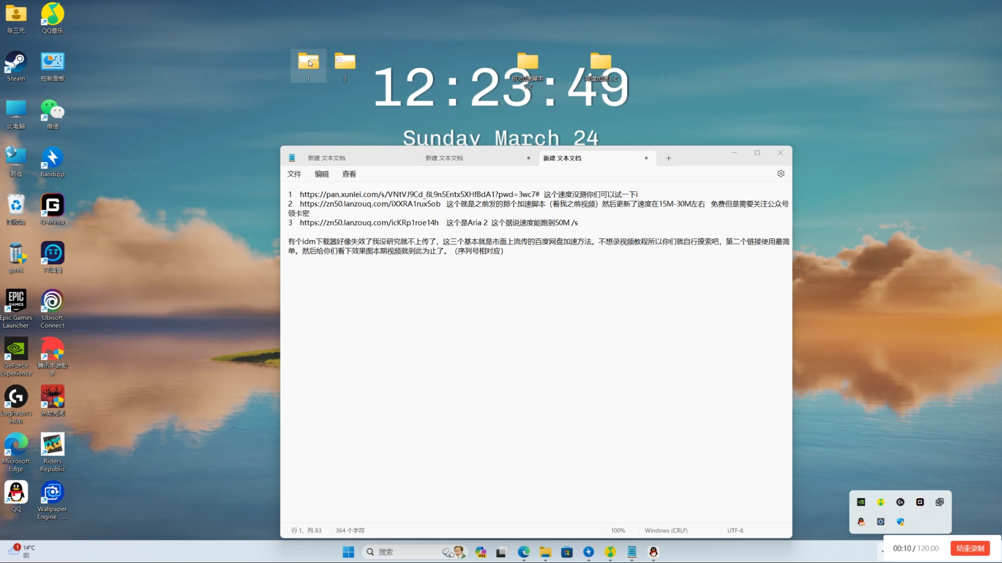The width and height of the screenshot is (1002, 563).
Task: Open the 查看 menu in Notepad
Action: 349,174
